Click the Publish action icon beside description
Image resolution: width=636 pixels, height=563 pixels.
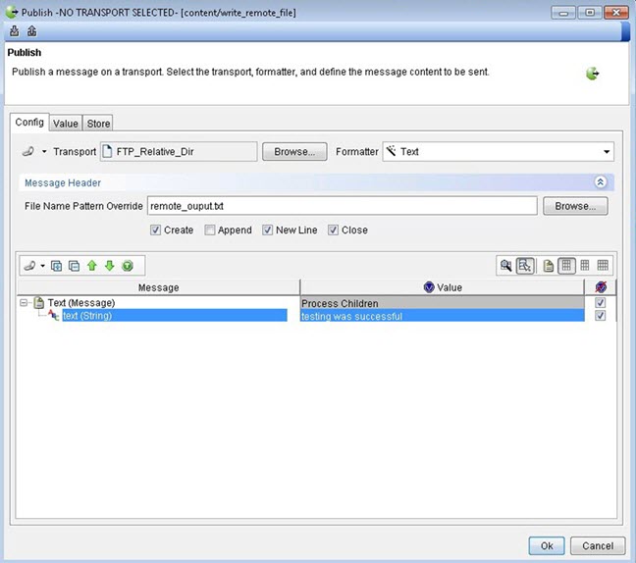pyautogui.click(x=593, y=74)
